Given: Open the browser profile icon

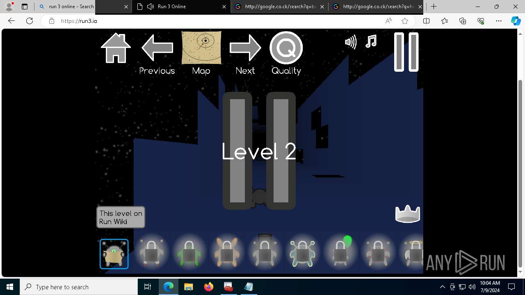Looking at the screenshot, I should click(9, 7).
